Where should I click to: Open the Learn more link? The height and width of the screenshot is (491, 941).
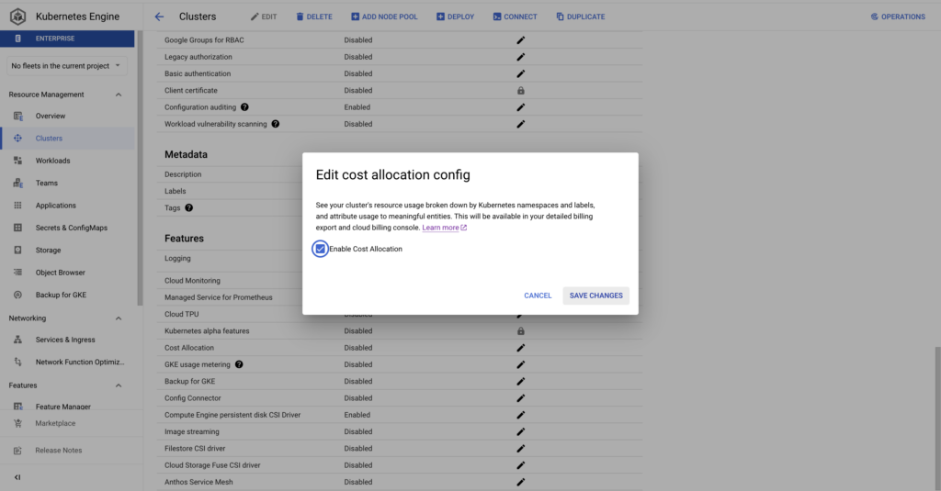coord(444,228)
